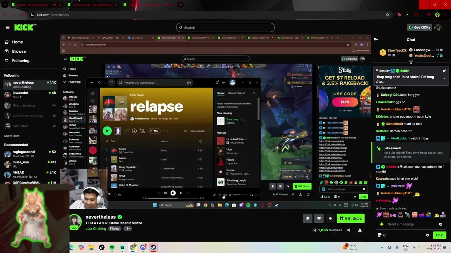Image resolution: width=451 pixels, height=253 pixels.
Task: Open a new browser tab
Action: point(180,5)
